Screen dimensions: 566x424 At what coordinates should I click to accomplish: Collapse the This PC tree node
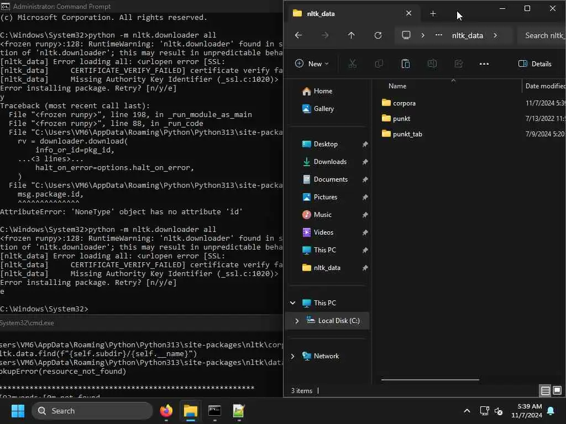coord(293,303)
